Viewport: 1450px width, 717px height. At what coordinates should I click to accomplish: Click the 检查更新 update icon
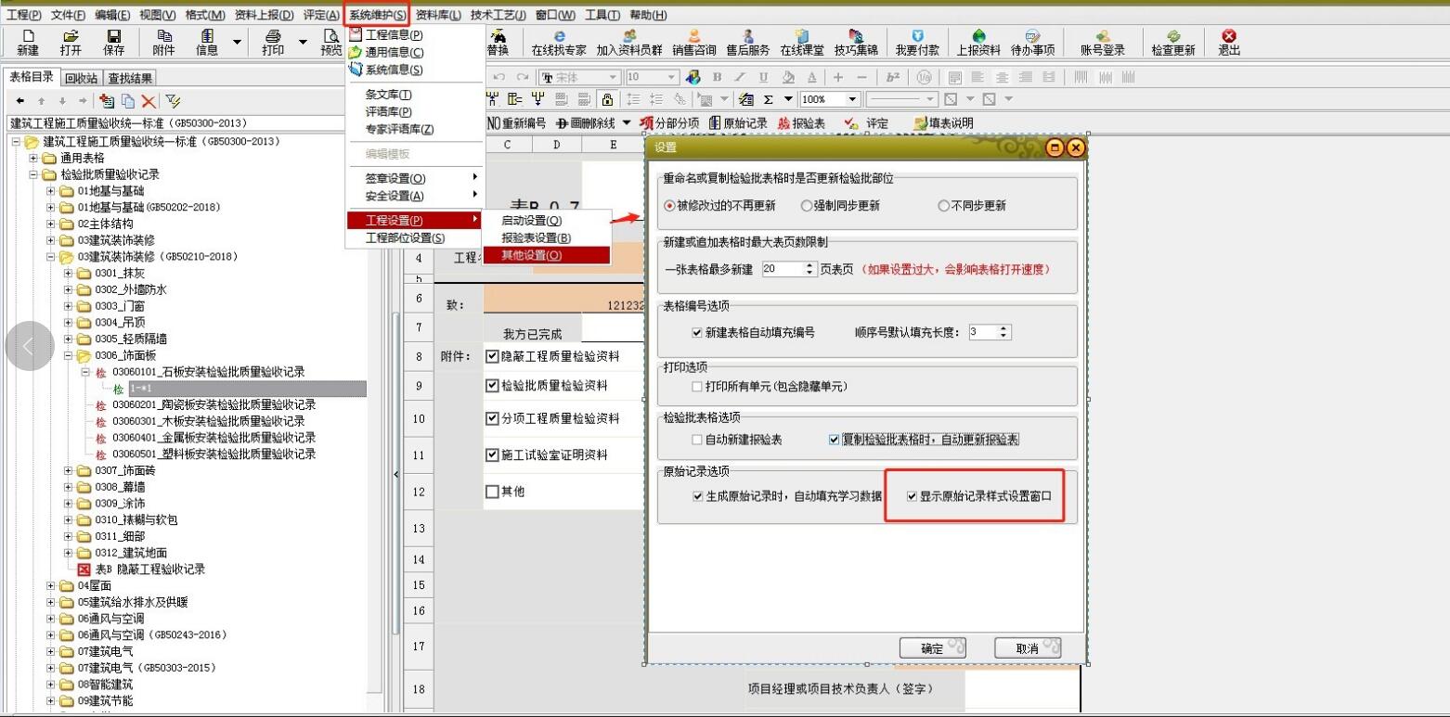pos(1172,42)
